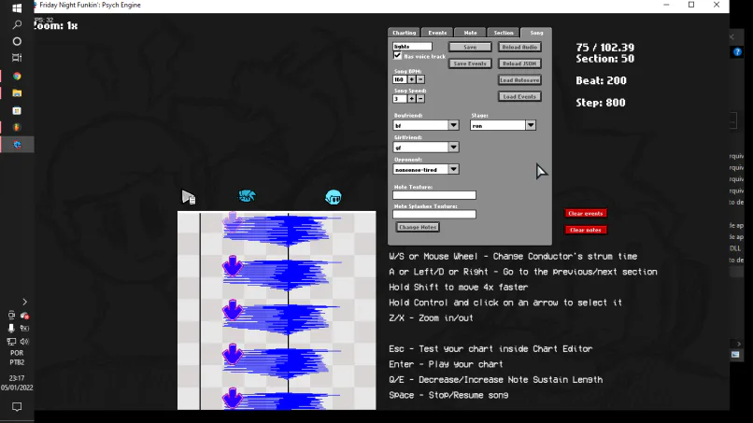
Task: Click the Song BPM value field
Action: pos(400,79)
